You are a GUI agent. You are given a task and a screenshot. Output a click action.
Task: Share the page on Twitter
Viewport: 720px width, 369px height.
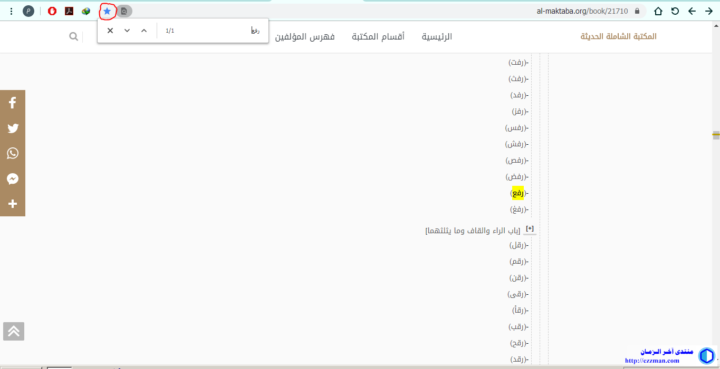[x=13, y=128]
